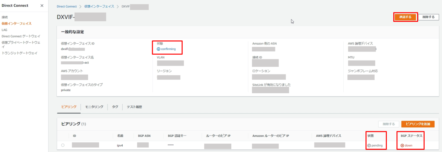This screenshot has height=152, width=442.
Task: Click the 接続 ID label
Action: (x=257, y=57)
